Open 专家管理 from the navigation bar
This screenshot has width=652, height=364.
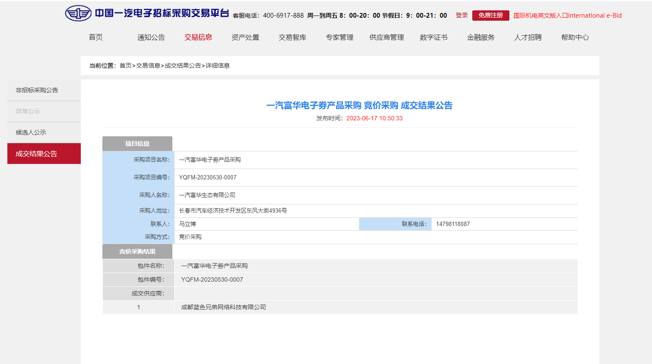[339, 37]
